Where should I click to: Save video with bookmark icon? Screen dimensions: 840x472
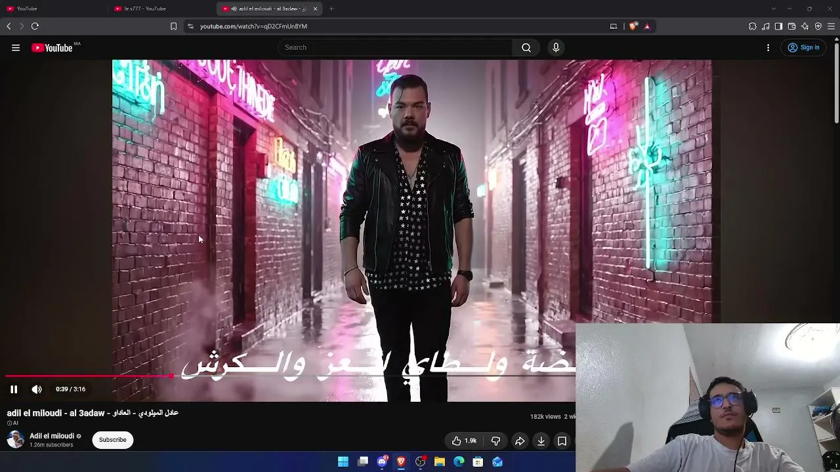[x=562, y=441]
